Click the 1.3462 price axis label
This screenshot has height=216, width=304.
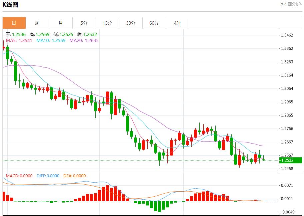click(x=287, y=35)
